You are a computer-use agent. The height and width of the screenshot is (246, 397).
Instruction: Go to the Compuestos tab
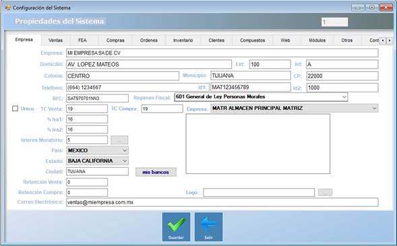[253, 40]
